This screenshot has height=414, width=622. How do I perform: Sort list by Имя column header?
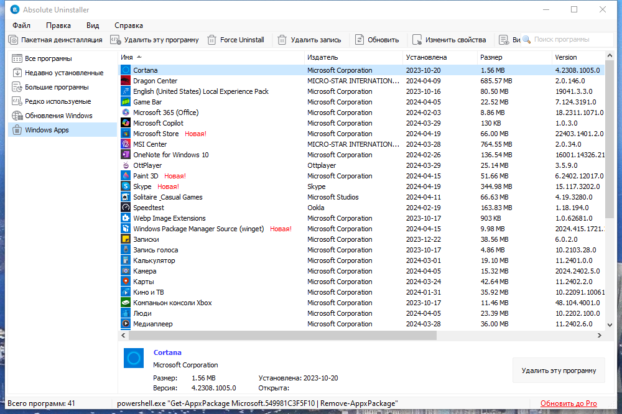point(127,57)
